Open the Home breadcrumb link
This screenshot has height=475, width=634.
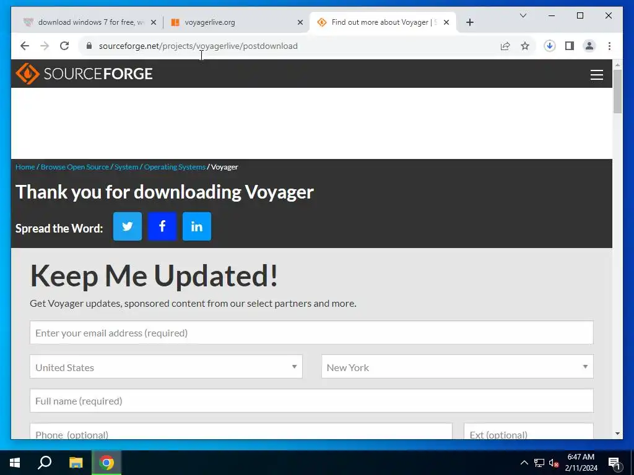[x=25, y=167]
